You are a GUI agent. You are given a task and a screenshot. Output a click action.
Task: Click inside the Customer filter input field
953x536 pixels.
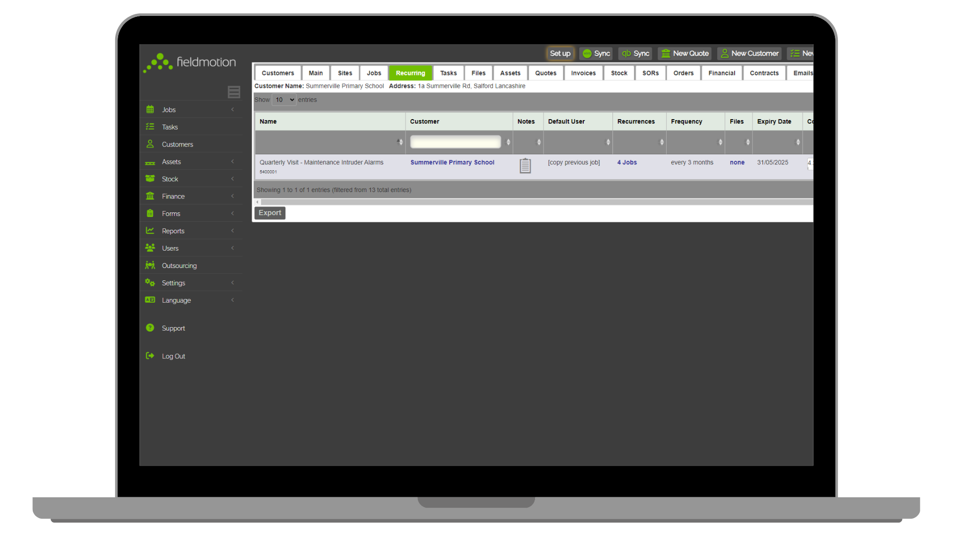click(455, 142)
